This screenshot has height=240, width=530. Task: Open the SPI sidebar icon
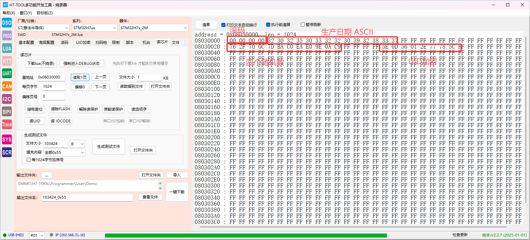point(7,112)
